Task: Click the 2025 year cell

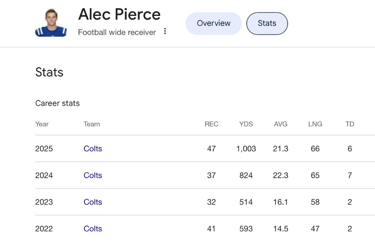Action: pyautogui.click(x=44, y=149)
